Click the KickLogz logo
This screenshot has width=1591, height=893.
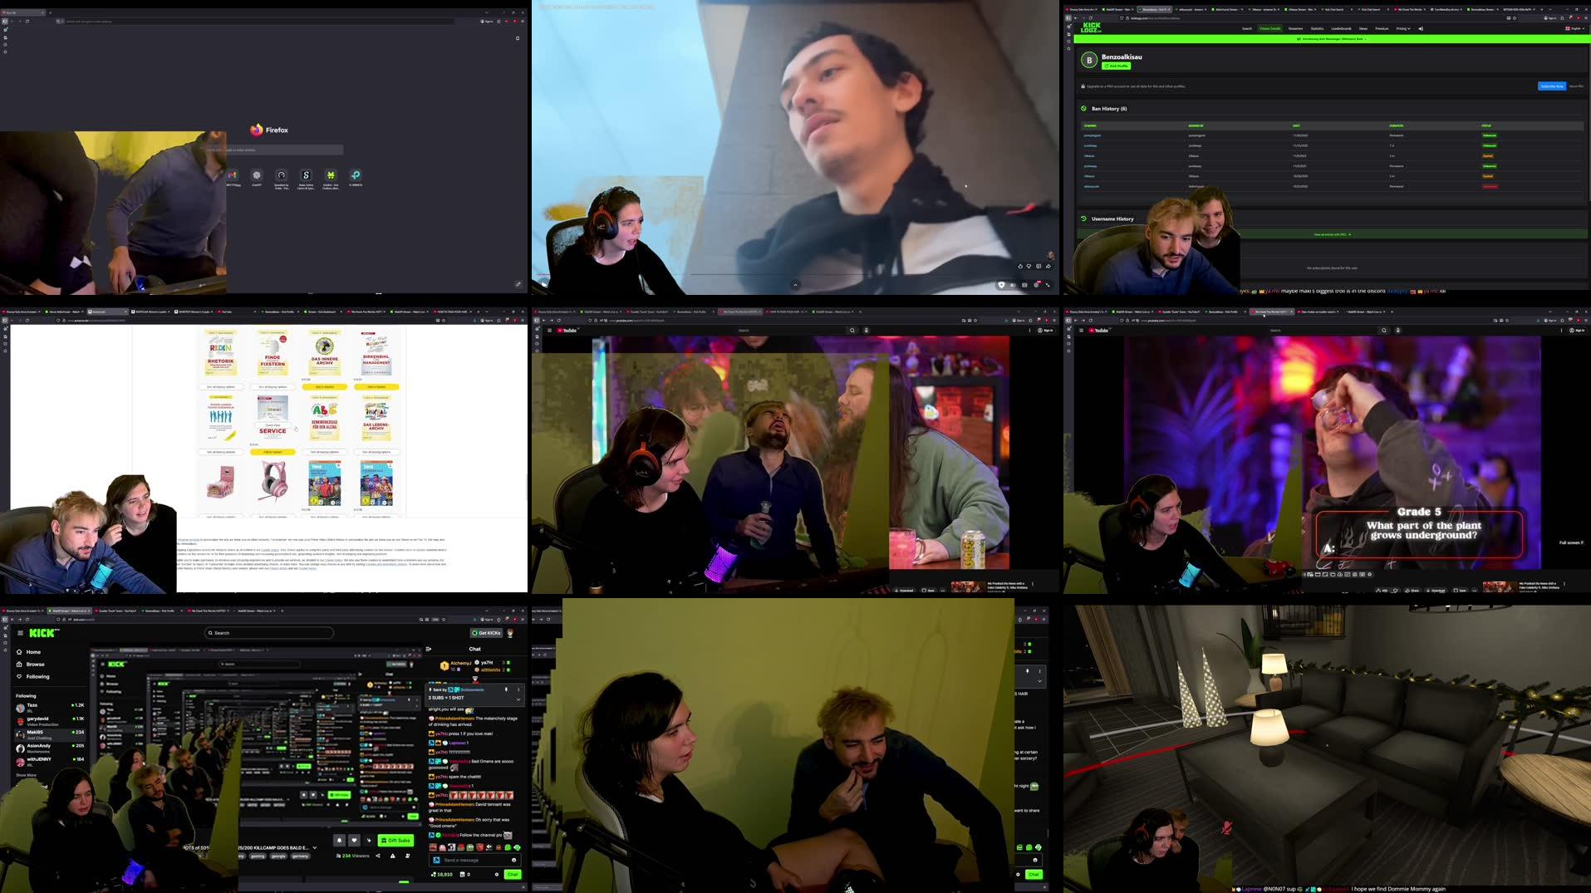point(1091,28)
